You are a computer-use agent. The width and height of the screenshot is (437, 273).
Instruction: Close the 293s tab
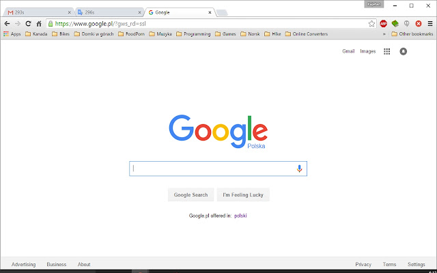tap(70, 12)
